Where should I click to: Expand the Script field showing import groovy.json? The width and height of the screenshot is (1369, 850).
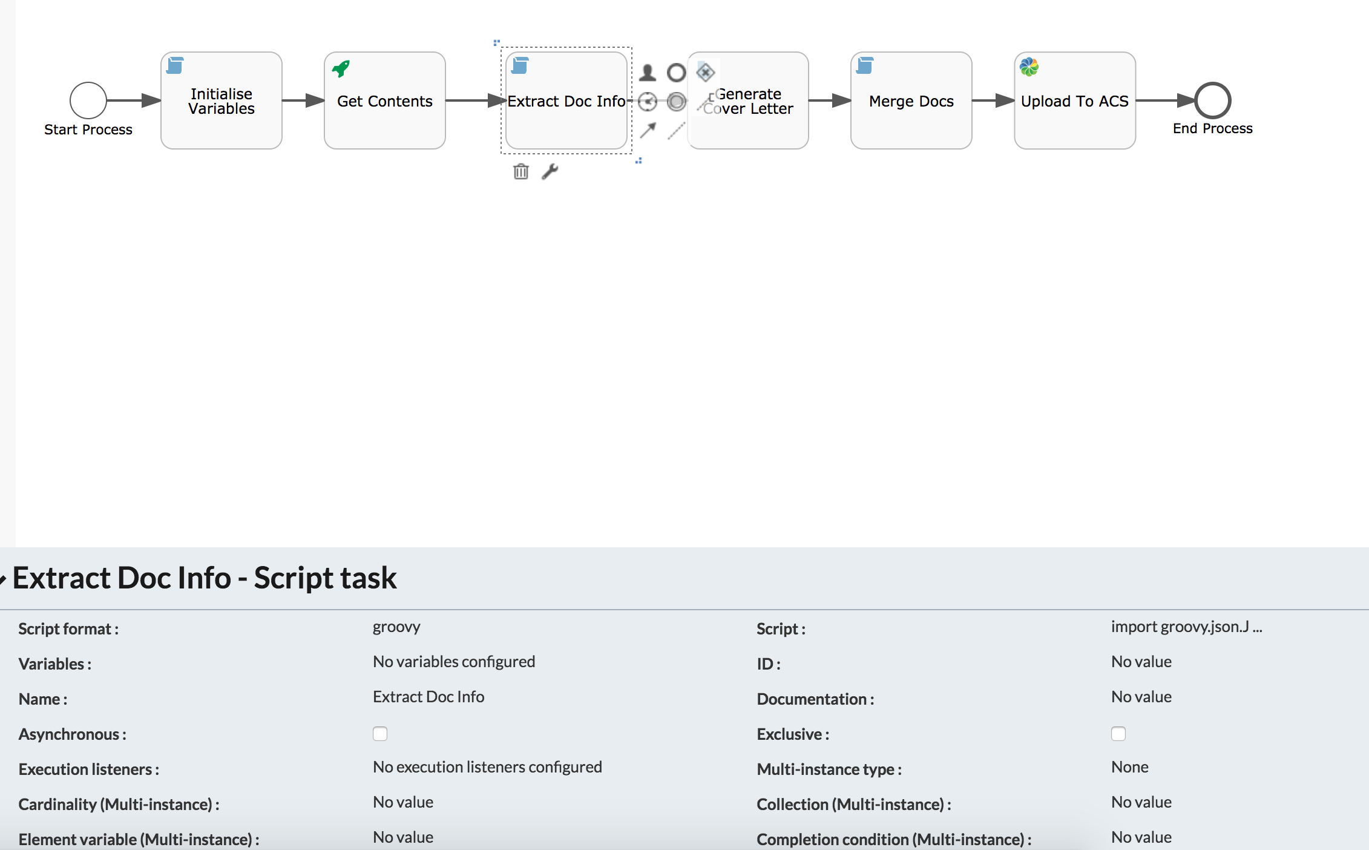click(1187, 627)
